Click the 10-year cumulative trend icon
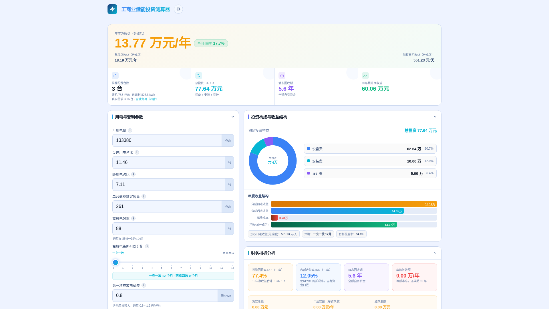Viewport: 549px width, 309px height. click(365, 76)
